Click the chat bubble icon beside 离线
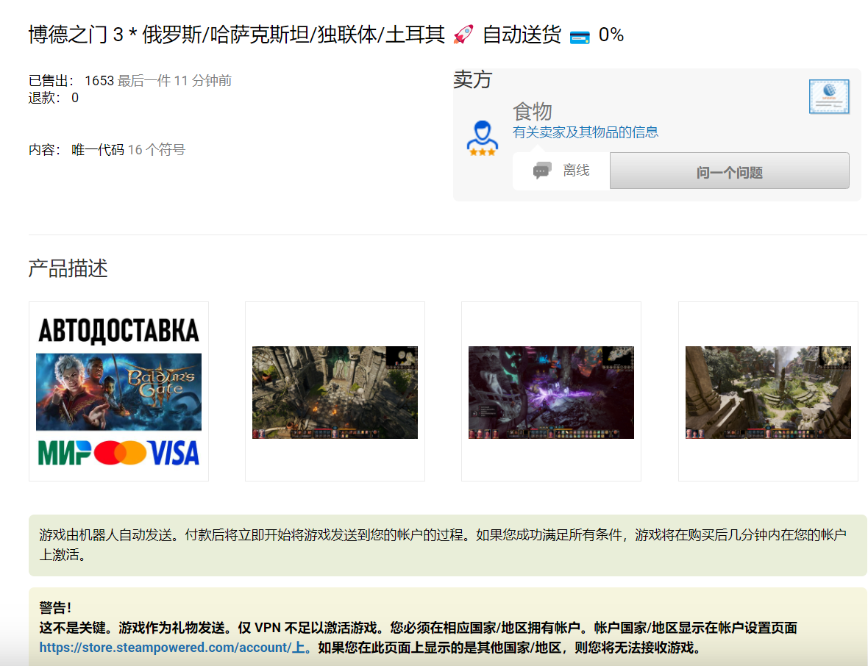The height and width of the screenshot is (666, 868). (542, 170)
